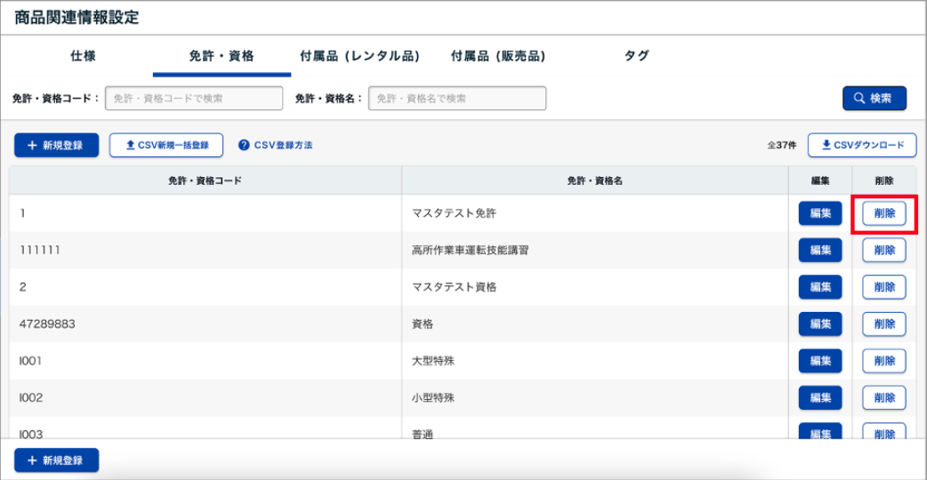This screenshot has height=480, width=927.
Task: Edit the マスタテスト免許 row
Action: pos(819,213)
